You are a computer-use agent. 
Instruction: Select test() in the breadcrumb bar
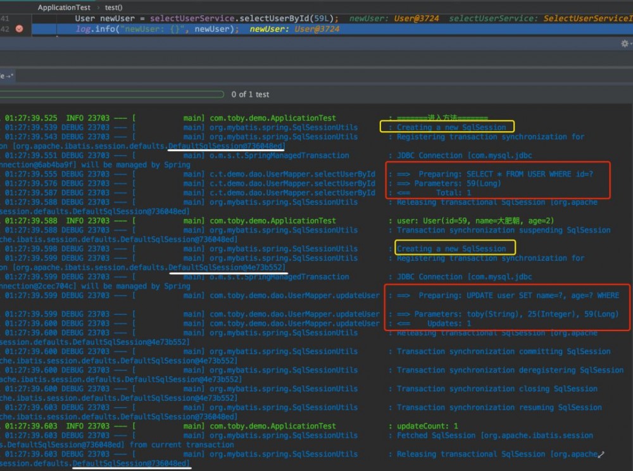[x=113, y=8]
